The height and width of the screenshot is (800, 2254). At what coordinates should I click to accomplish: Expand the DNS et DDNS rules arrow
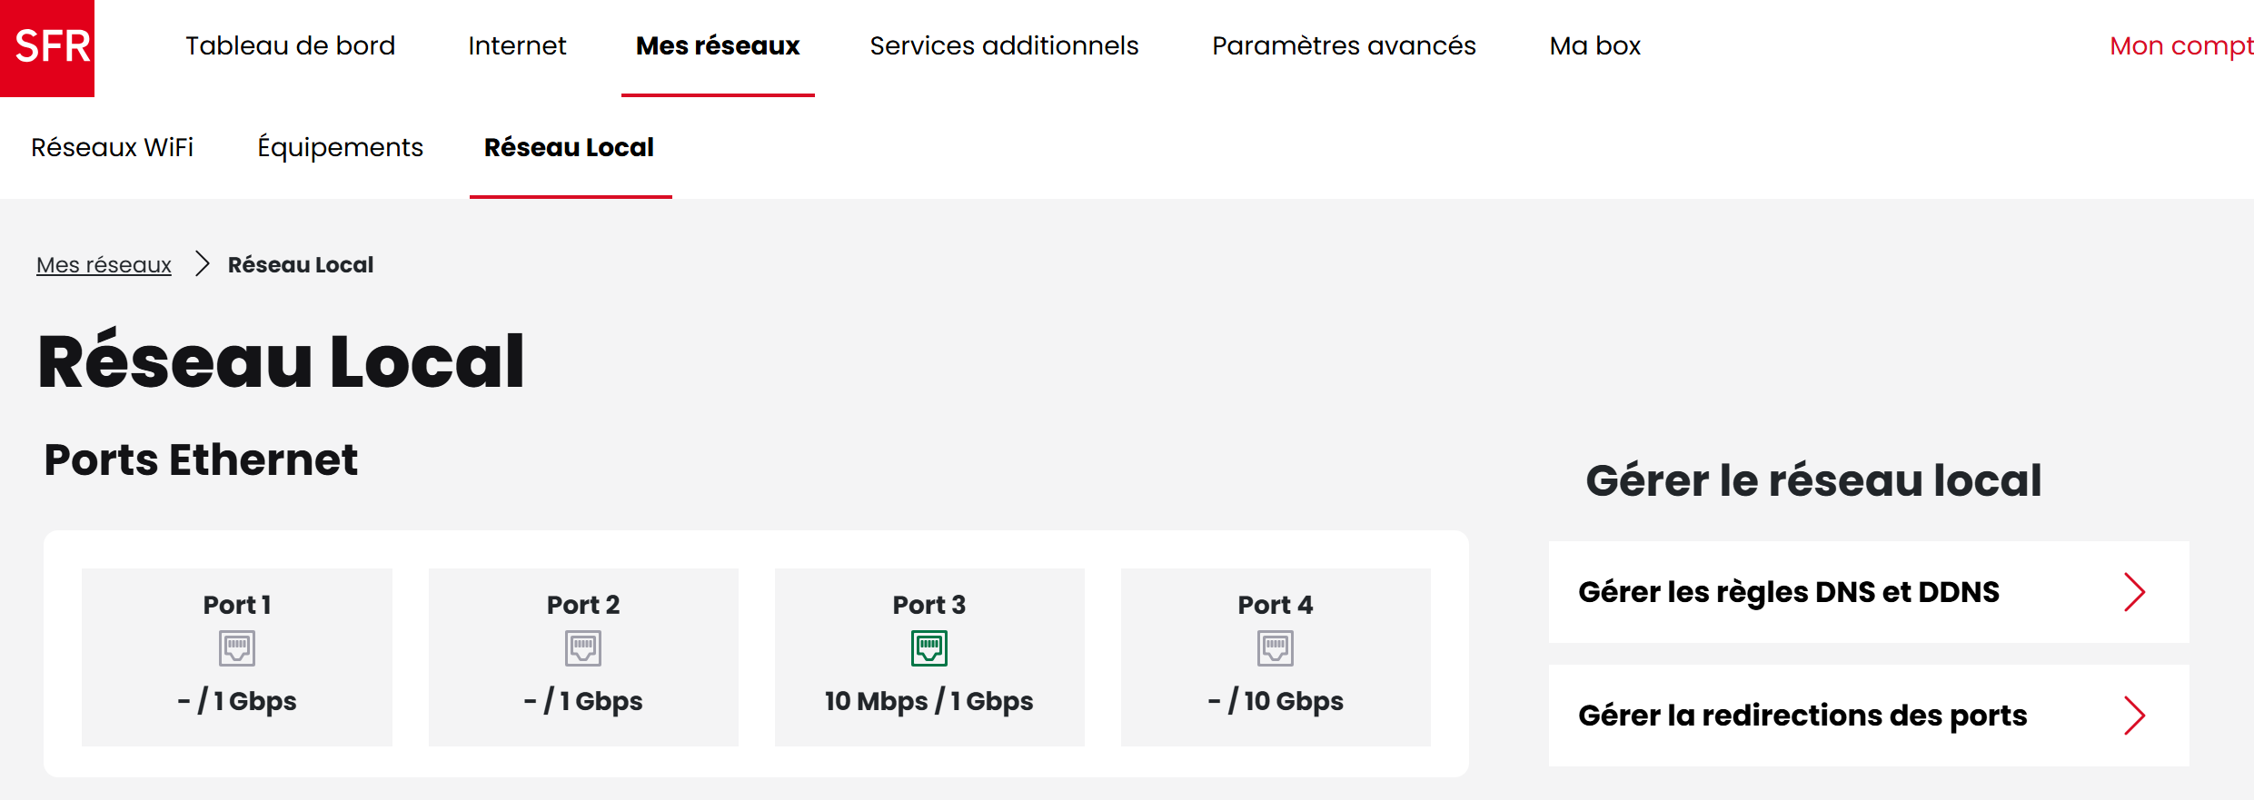(x=2134, y=592)
